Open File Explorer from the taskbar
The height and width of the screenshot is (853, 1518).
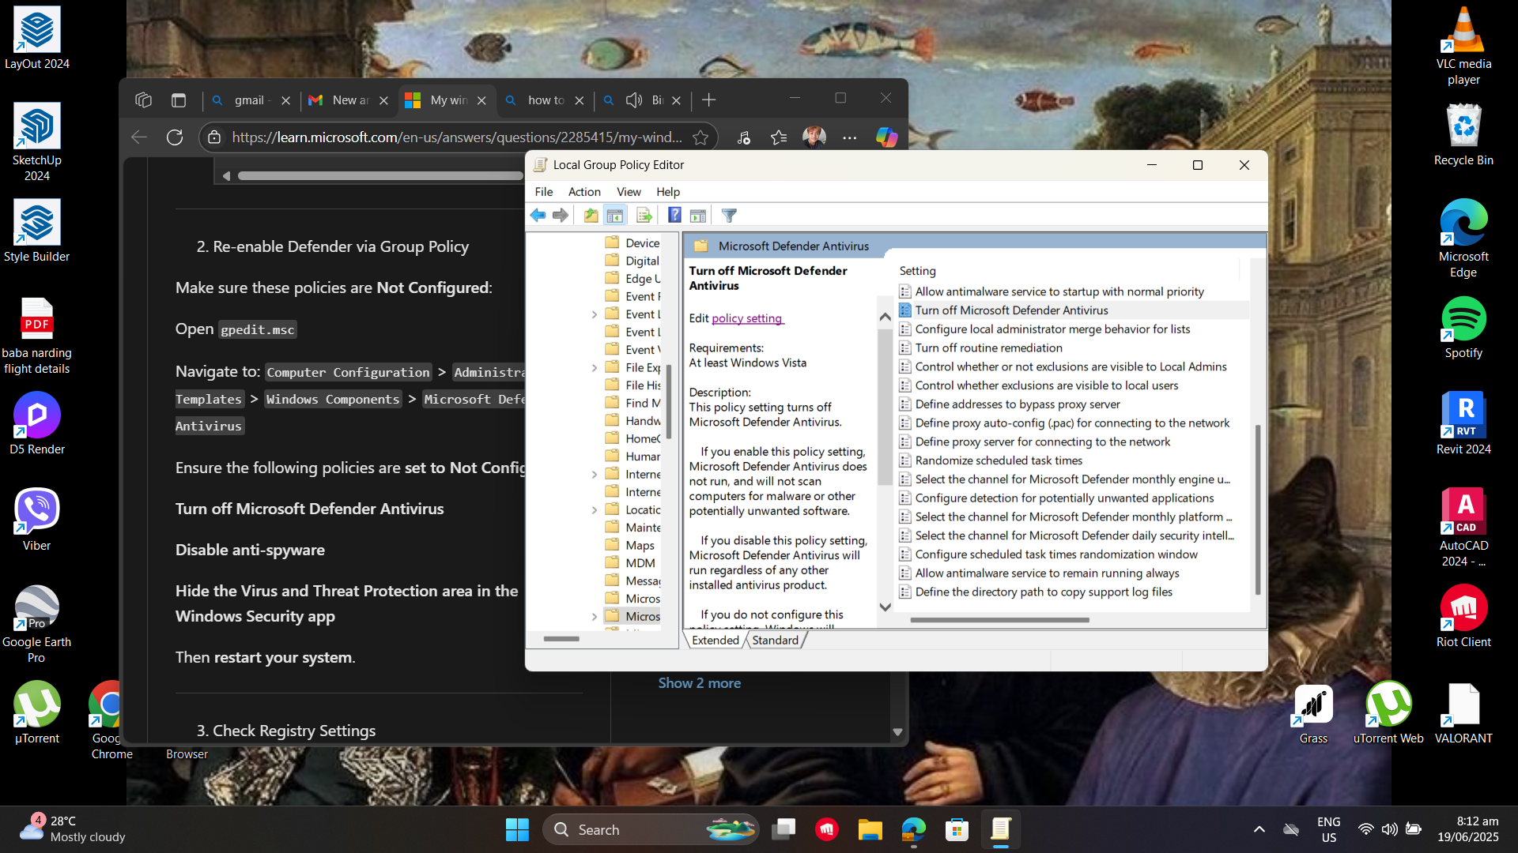click(x=870, y=829)
